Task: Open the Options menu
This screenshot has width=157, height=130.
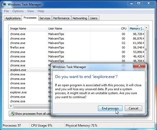Action: [18, 11]
